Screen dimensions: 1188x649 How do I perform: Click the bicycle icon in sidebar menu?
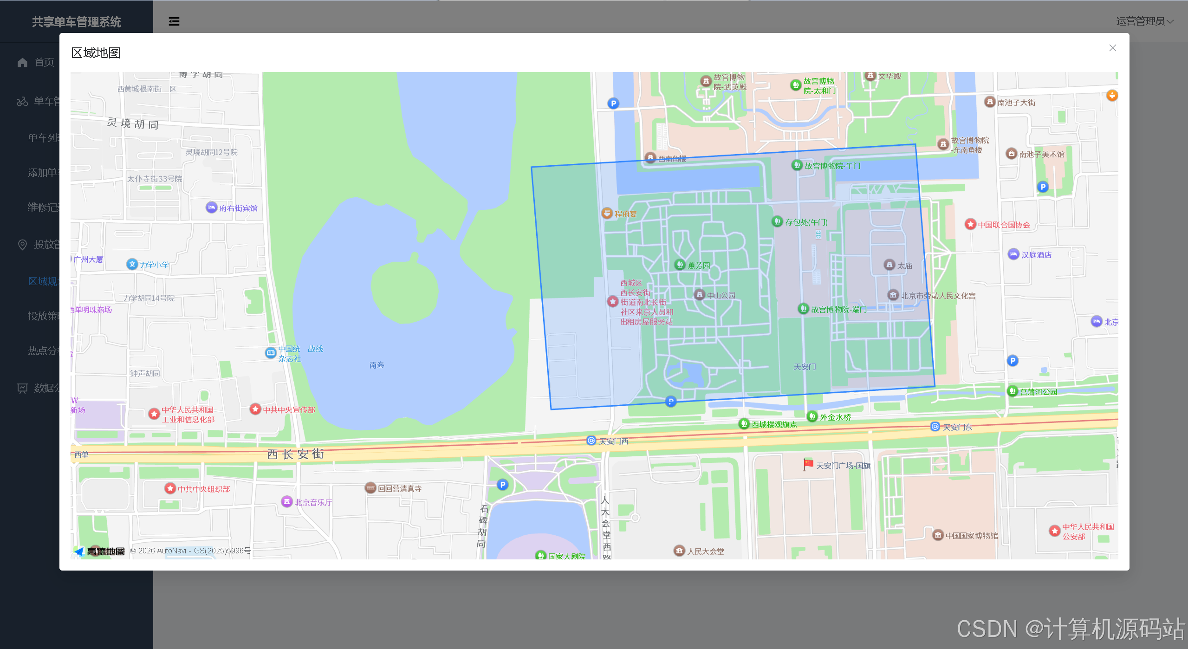22,101
